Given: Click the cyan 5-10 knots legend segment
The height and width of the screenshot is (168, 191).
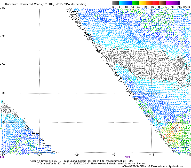Looking at the screenshot, I should tap(122, 3).
